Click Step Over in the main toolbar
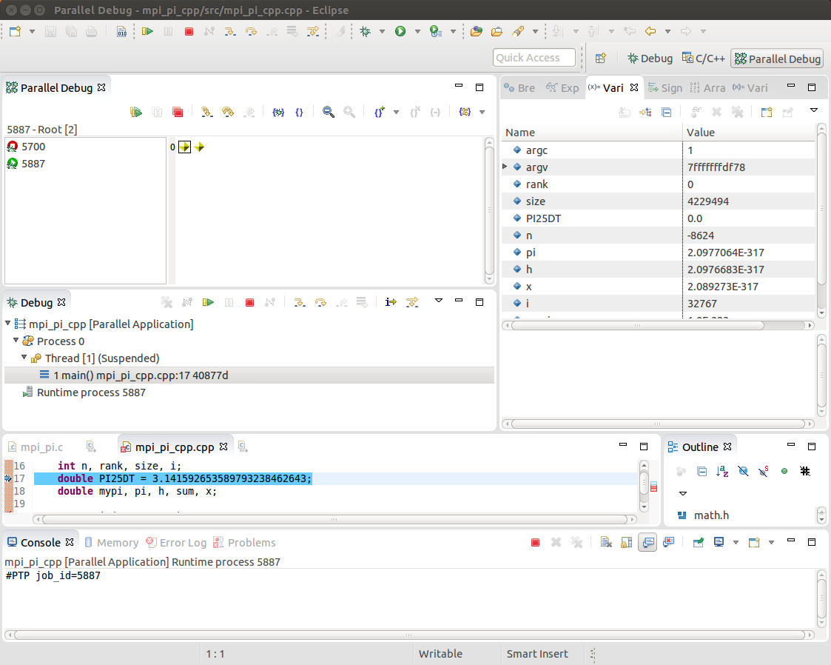The image size is (831, 665). [x=251, y=32]
